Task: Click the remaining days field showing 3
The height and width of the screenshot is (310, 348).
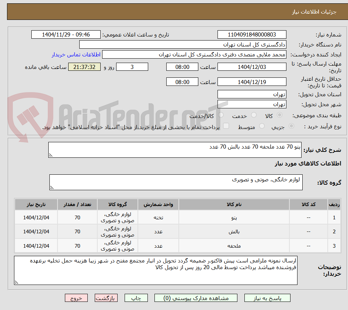Action: pyautogui.click(x=132, y=67)
